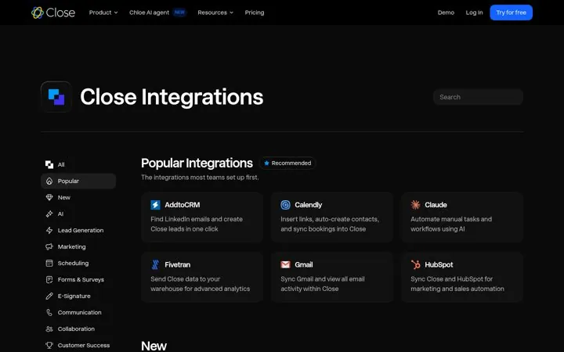This screenshot has width=564, height=352.
Task: Click the Claude starburst logo icon
Action: [x=415, y=205]
